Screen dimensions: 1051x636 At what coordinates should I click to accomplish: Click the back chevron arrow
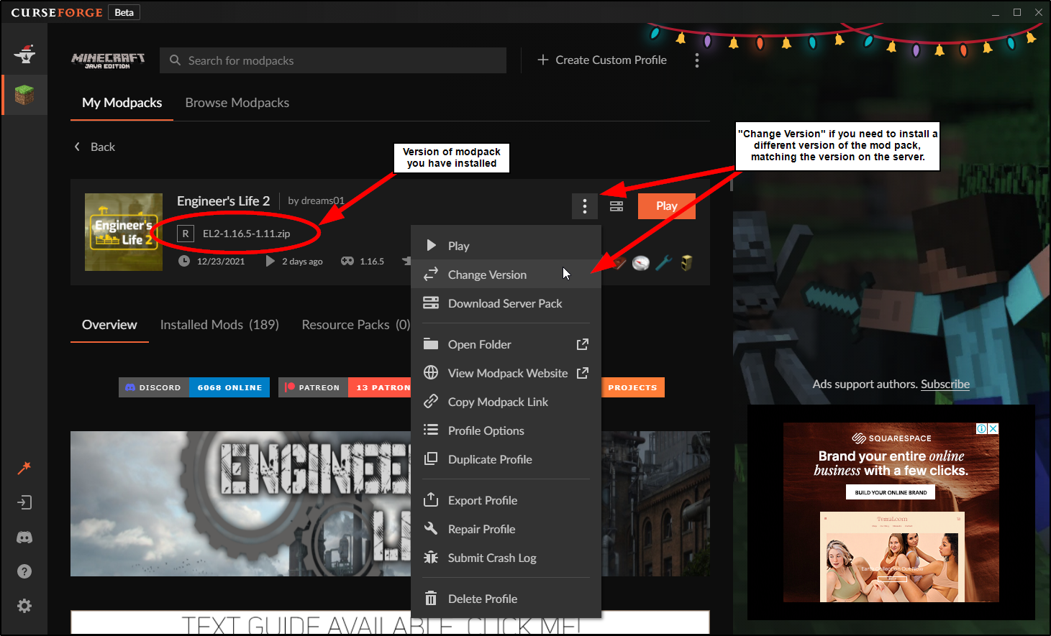pyautogui.click(x=77, y=147)
